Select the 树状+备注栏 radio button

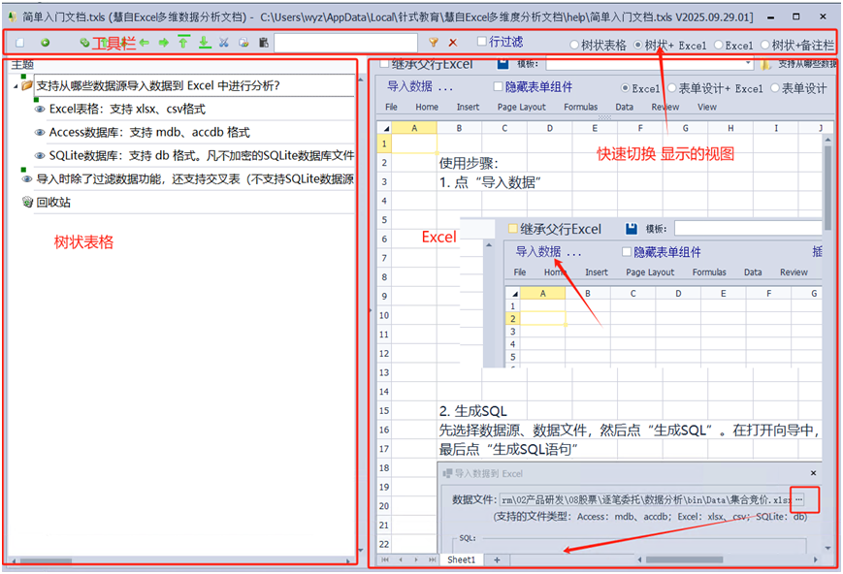coord(765,46)
